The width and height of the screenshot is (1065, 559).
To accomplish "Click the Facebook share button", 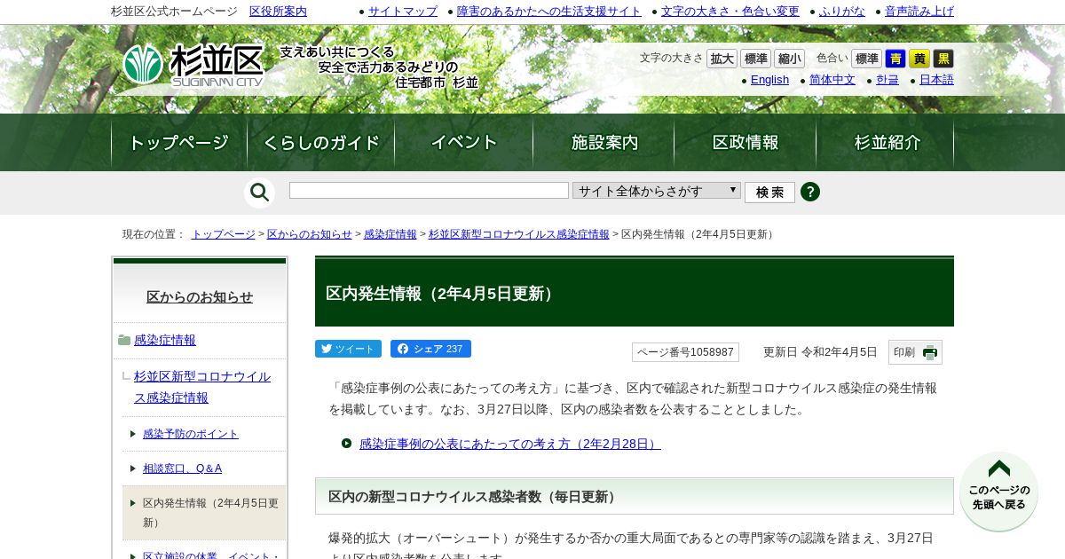I will pos(430,349).
